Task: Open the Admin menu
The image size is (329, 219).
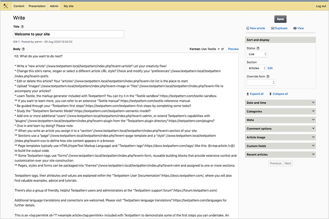Action: 54,6
